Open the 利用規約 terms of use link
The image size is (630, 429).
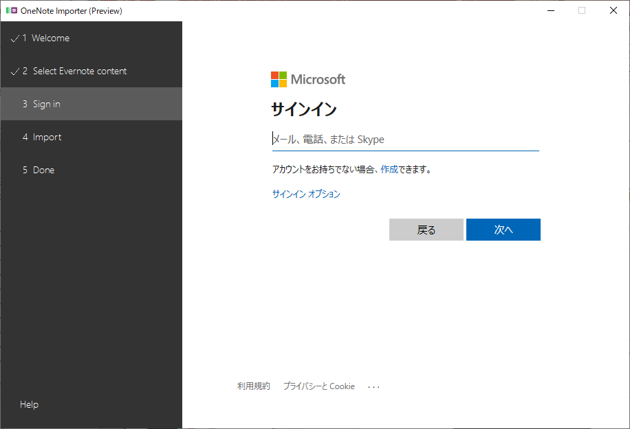pyautogui.click(x=254, y=386)
